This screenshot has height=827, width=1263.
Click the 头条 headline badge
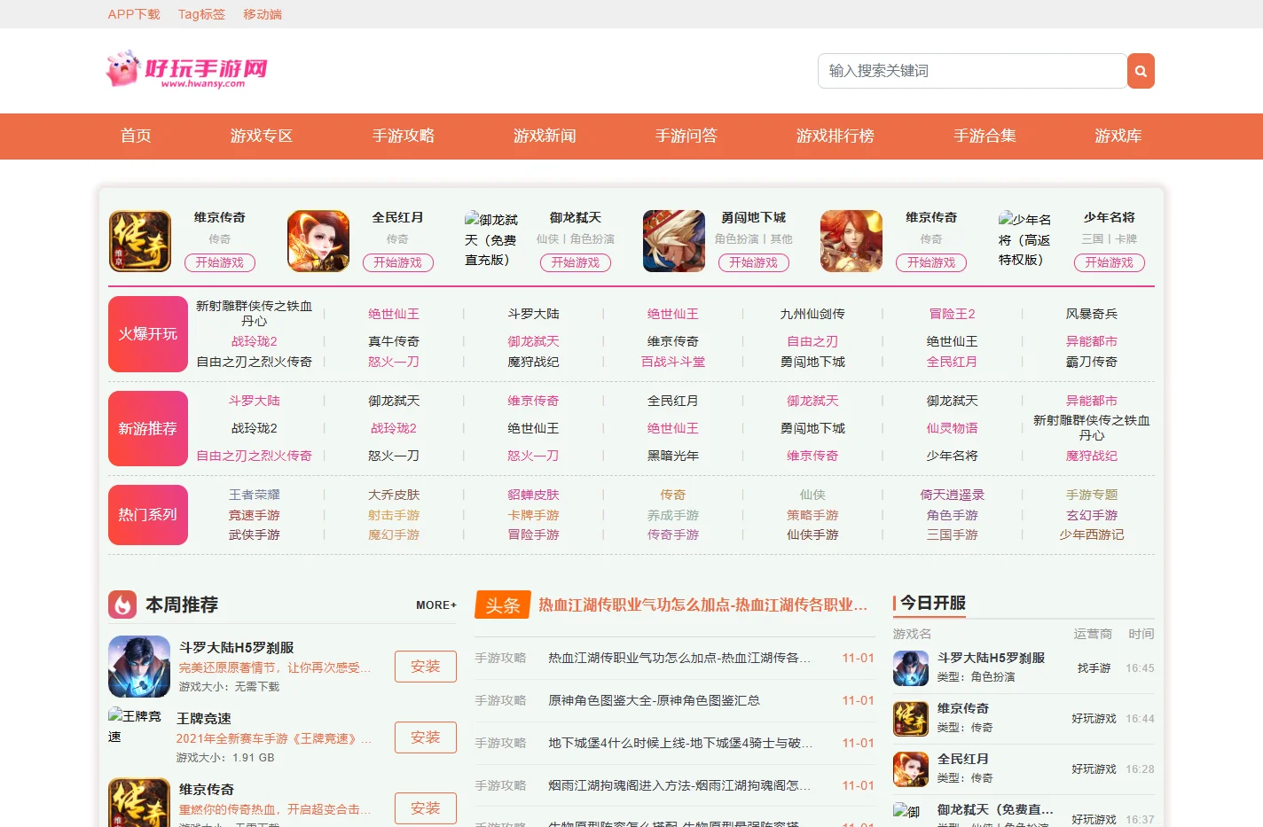click(503, 605)
